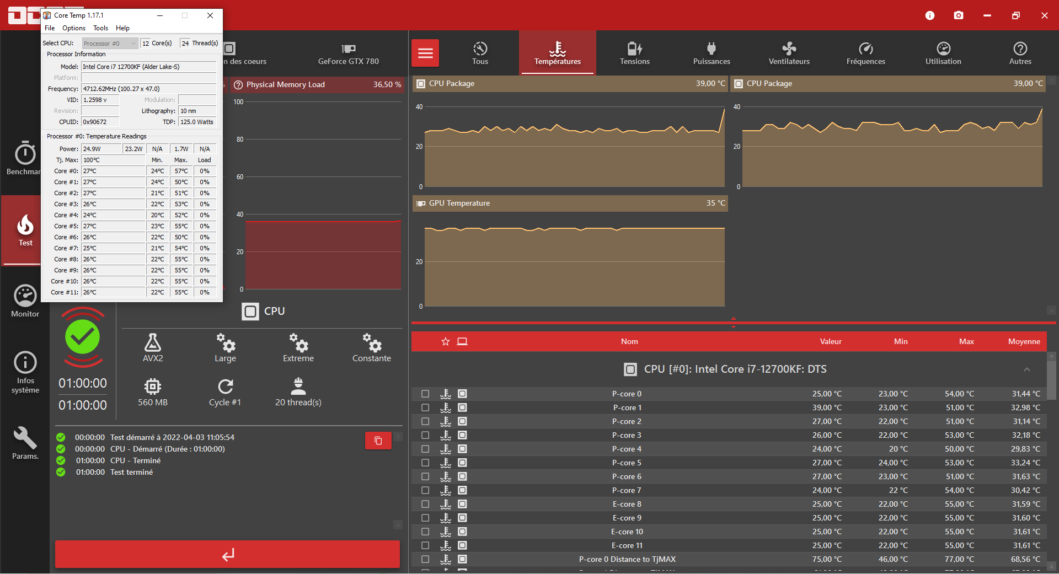Tick the checkbox for E-core 9

(425, 518)
